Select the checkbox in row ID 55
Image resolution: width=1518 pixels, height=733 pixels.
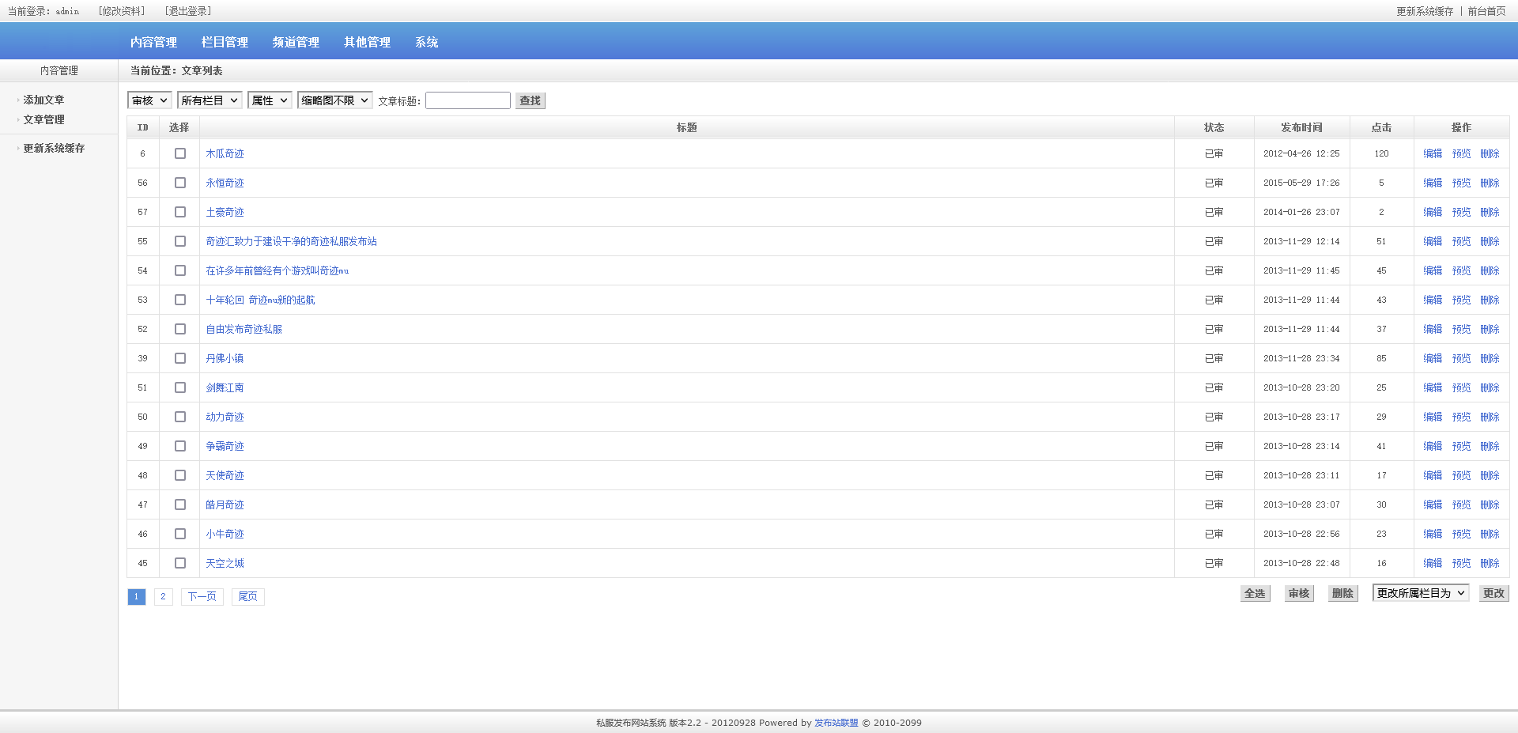coord(180,241)
